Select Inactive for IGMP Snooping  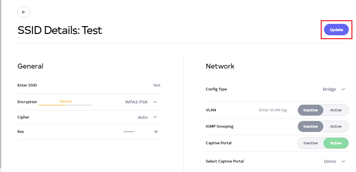coord(310,126)
